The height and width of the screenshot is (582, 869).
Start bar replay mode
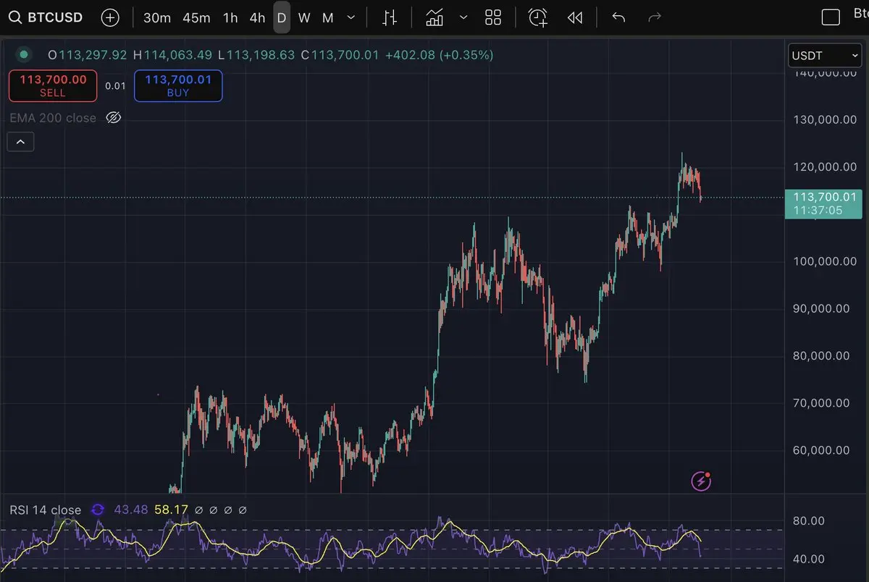coord(575,17)
